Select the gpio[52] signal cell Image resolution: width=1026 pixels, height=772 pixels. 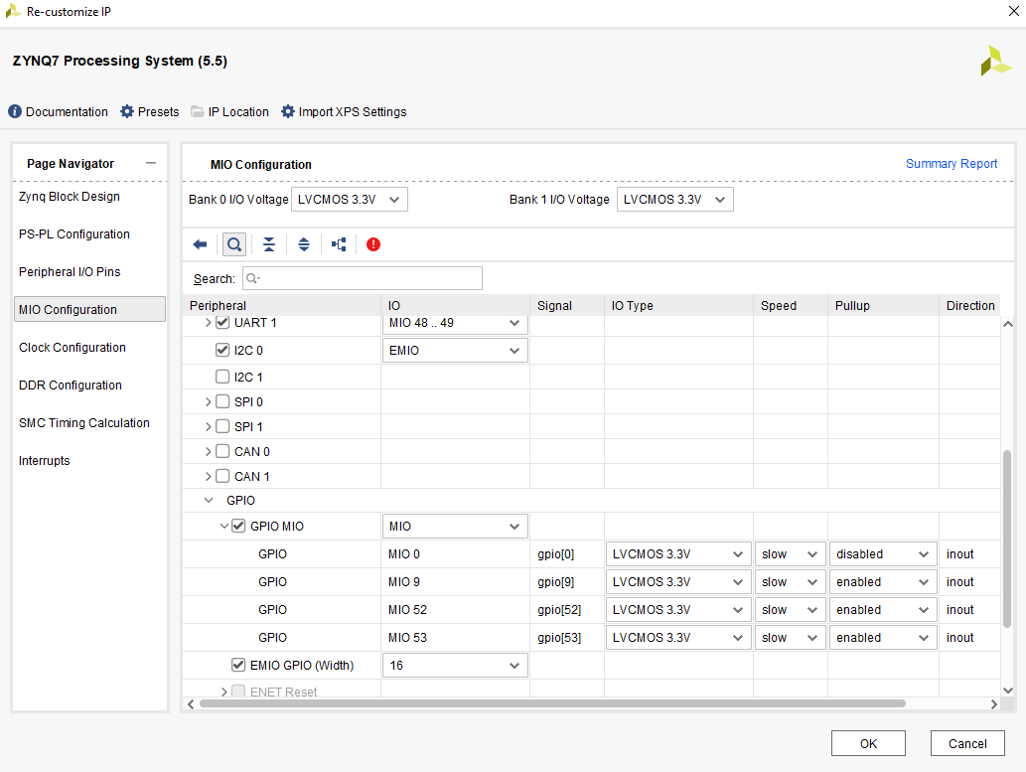567,610
